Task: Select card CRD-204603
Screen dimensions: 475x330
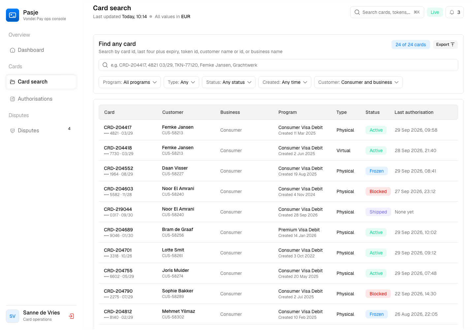Action: point(118,189)
